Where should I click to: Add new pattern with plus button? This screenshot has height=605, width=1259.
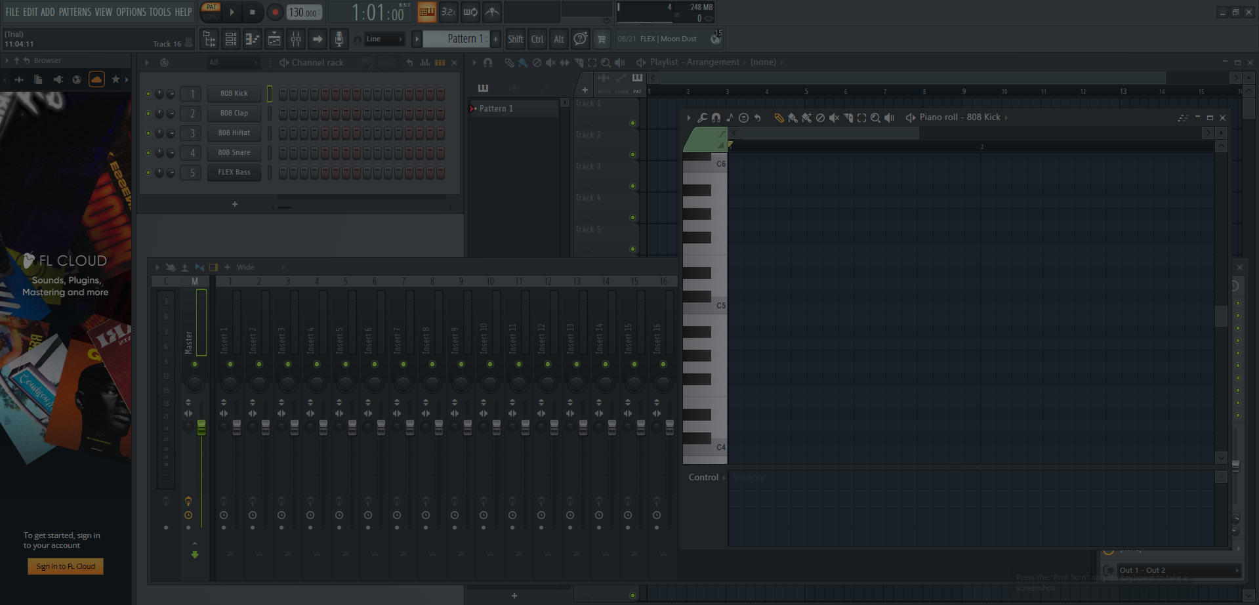tap(495, 39)
